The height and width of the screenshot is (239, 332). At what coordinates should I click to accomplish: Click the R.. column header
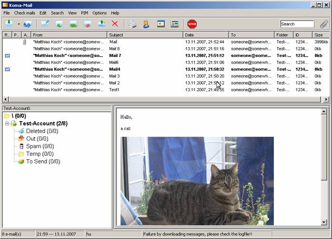[7, 35]
